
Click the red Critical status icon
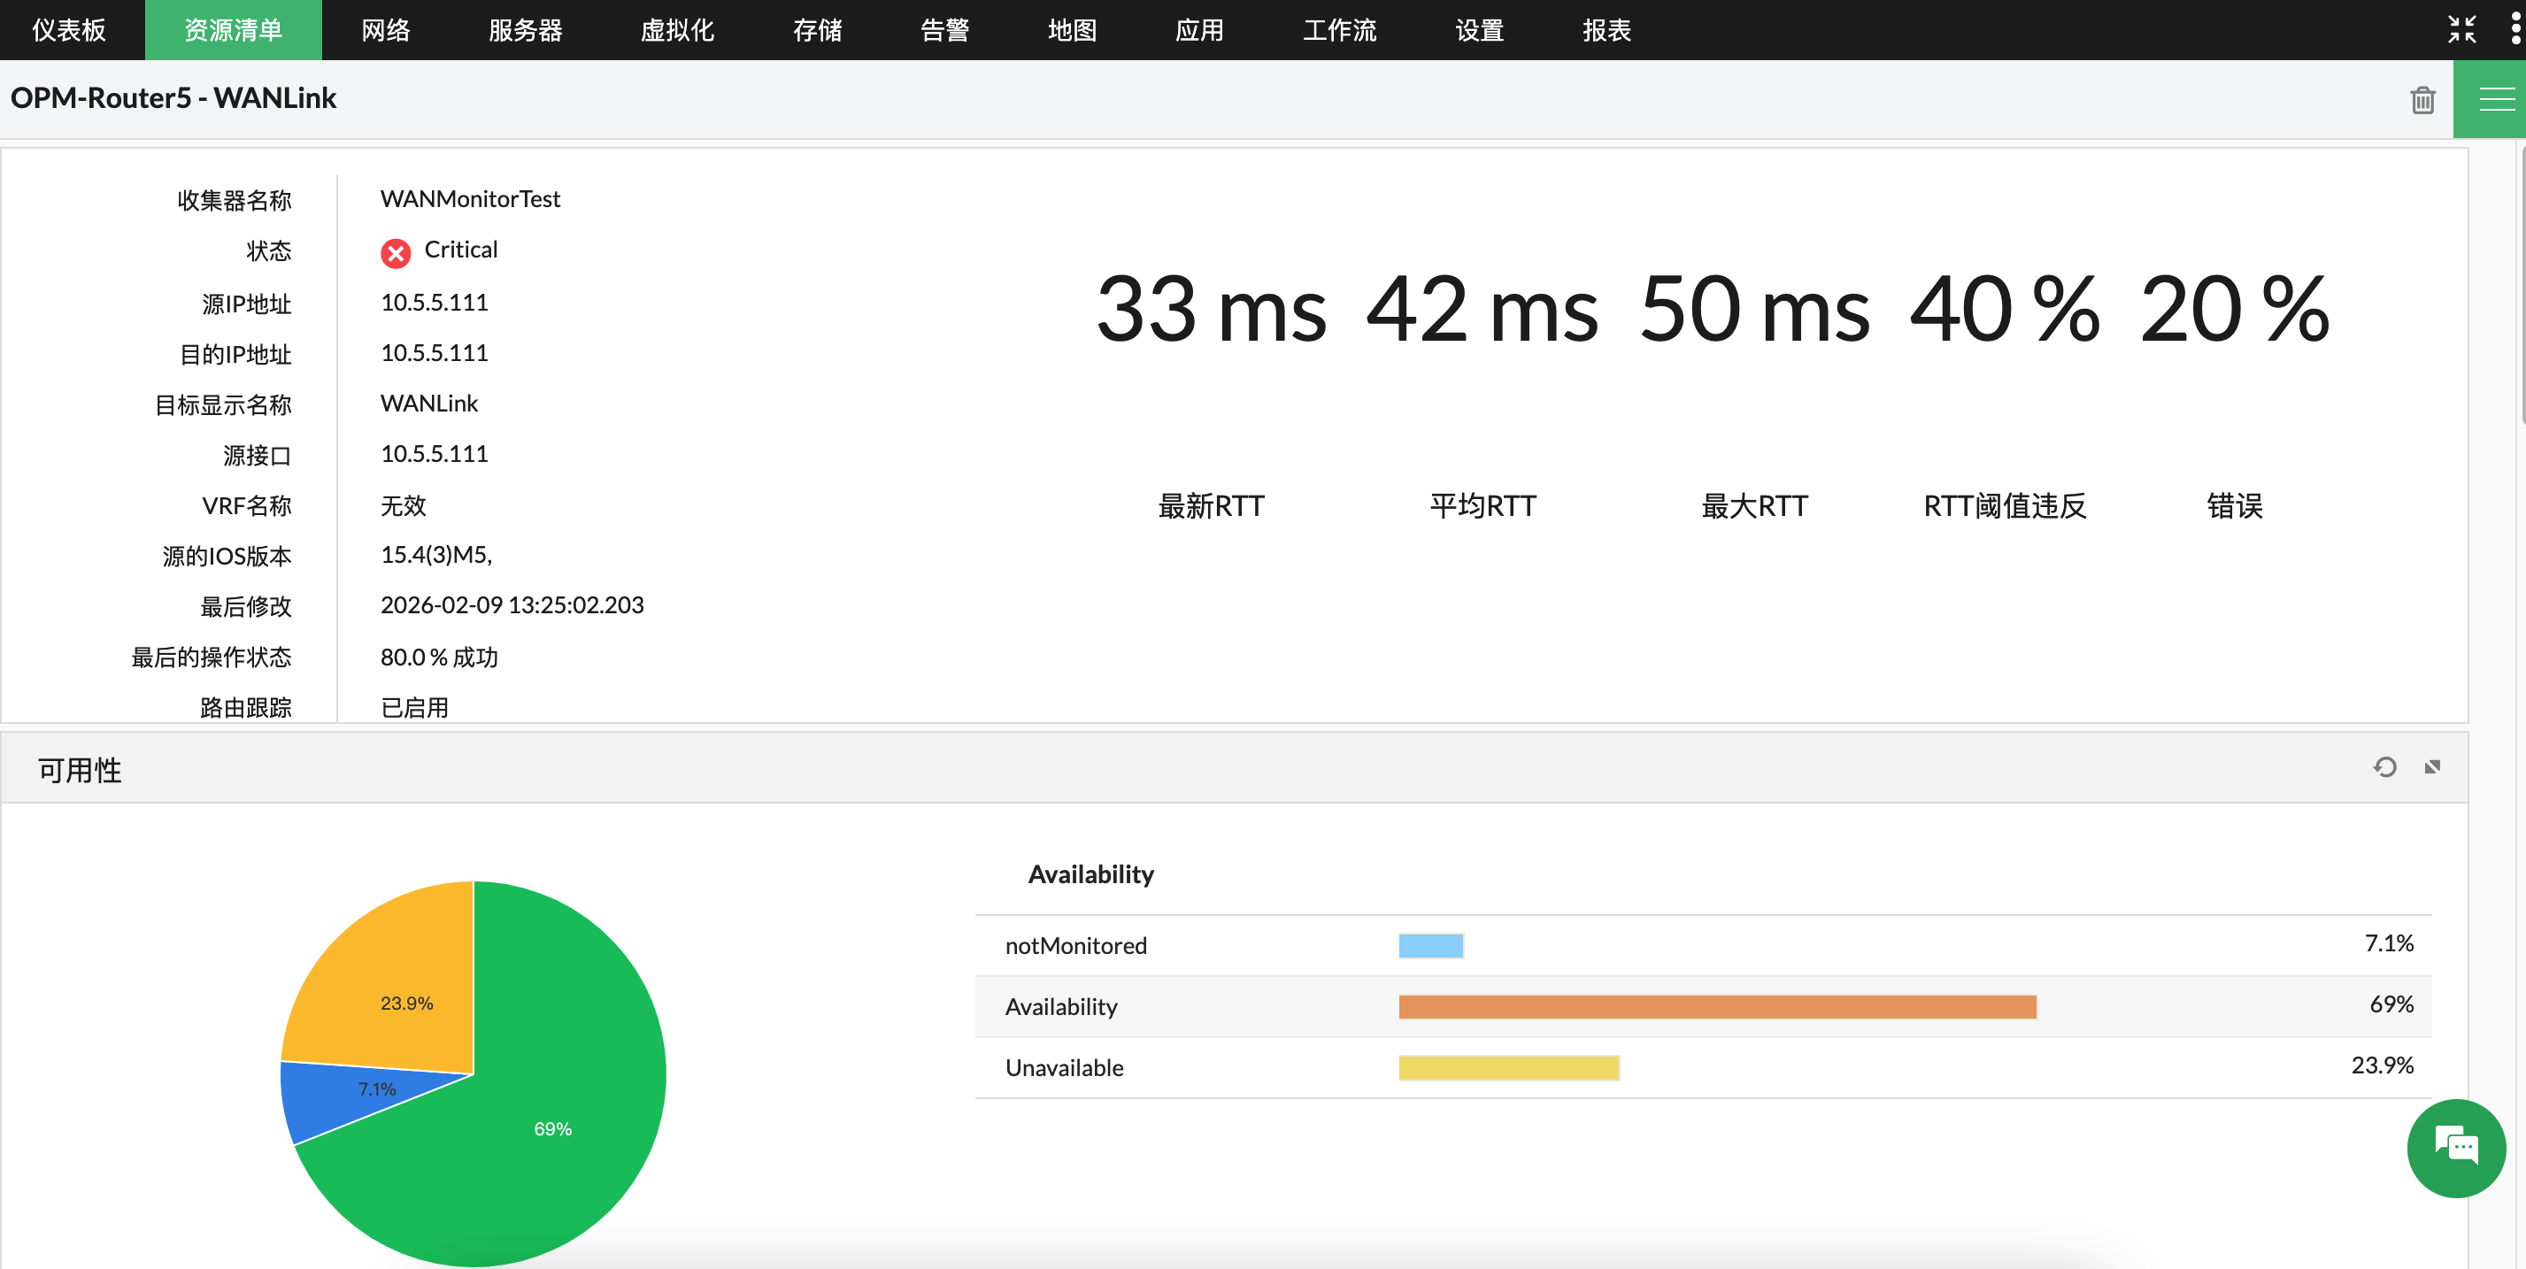pyautogui.click(x=395, y=252)
